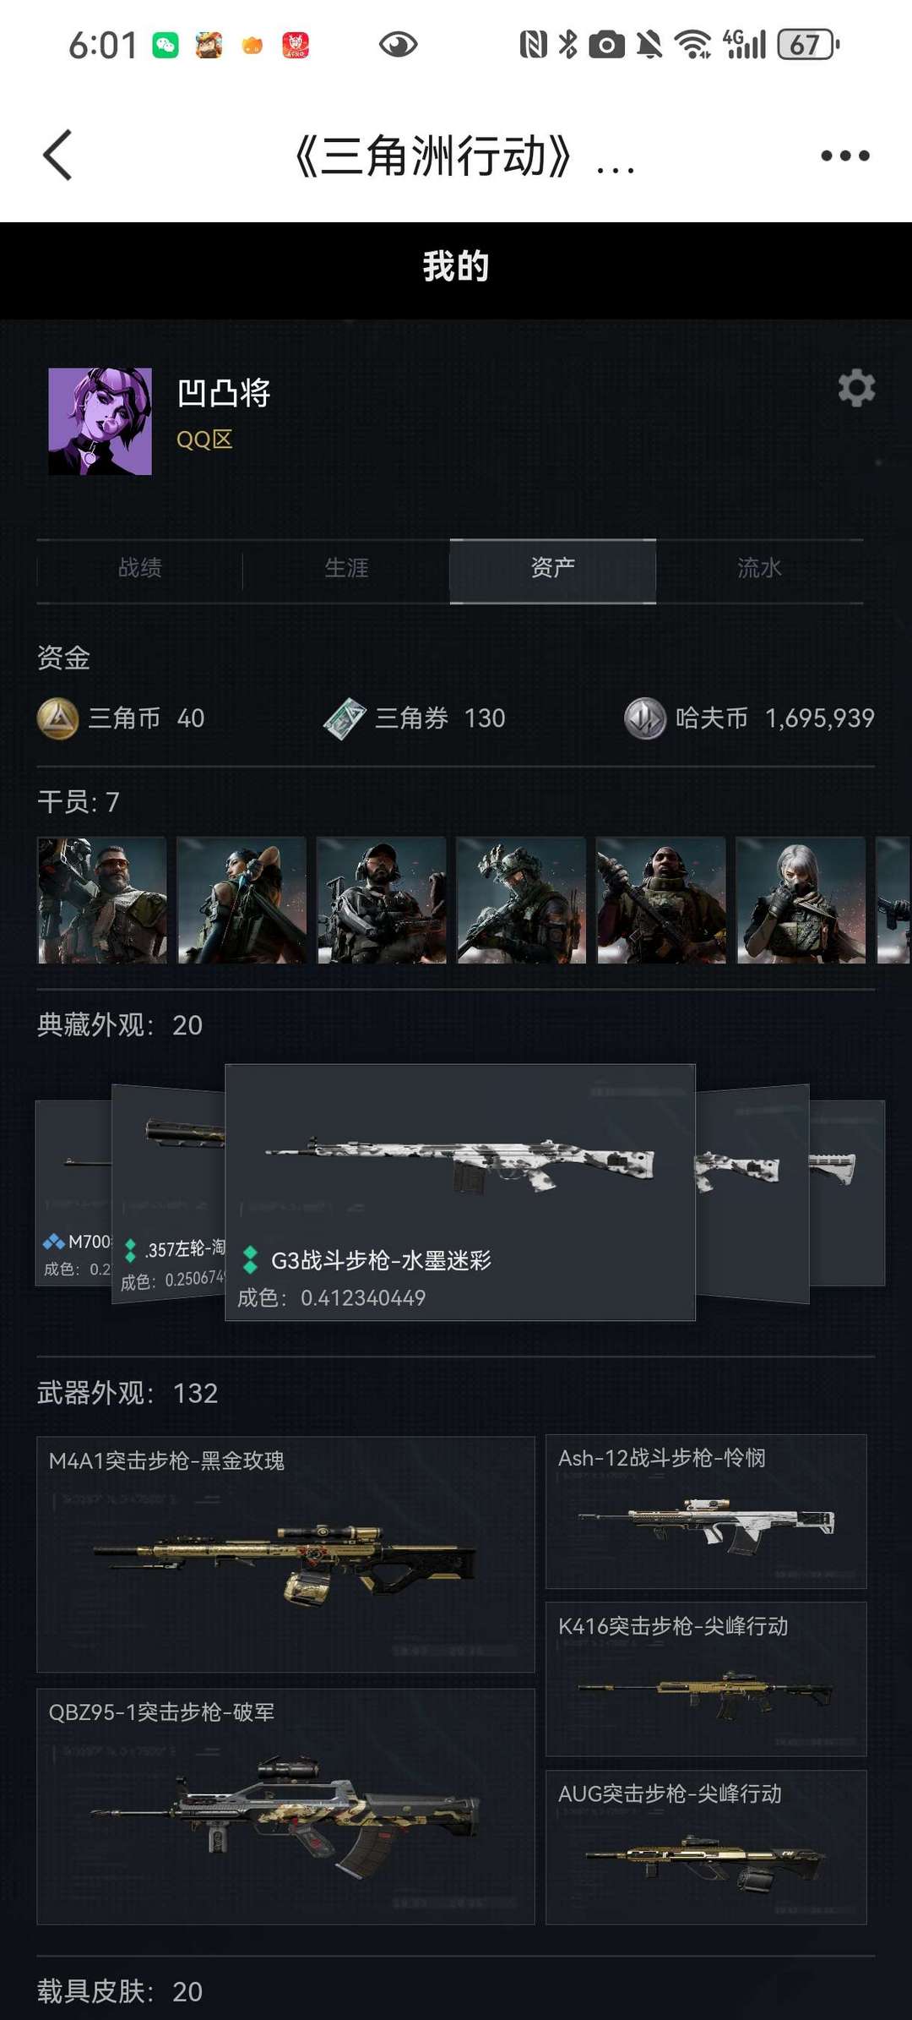Open settings via the gear icon

[856, 388]
